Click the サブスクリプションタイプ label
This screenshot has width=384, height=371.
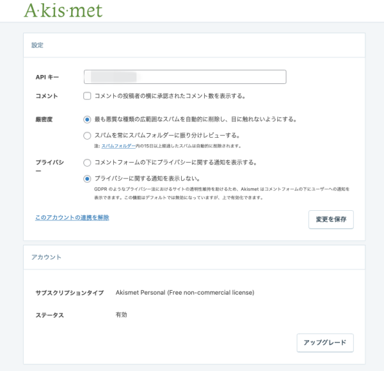pyautogui.click(x=69, y=292)
